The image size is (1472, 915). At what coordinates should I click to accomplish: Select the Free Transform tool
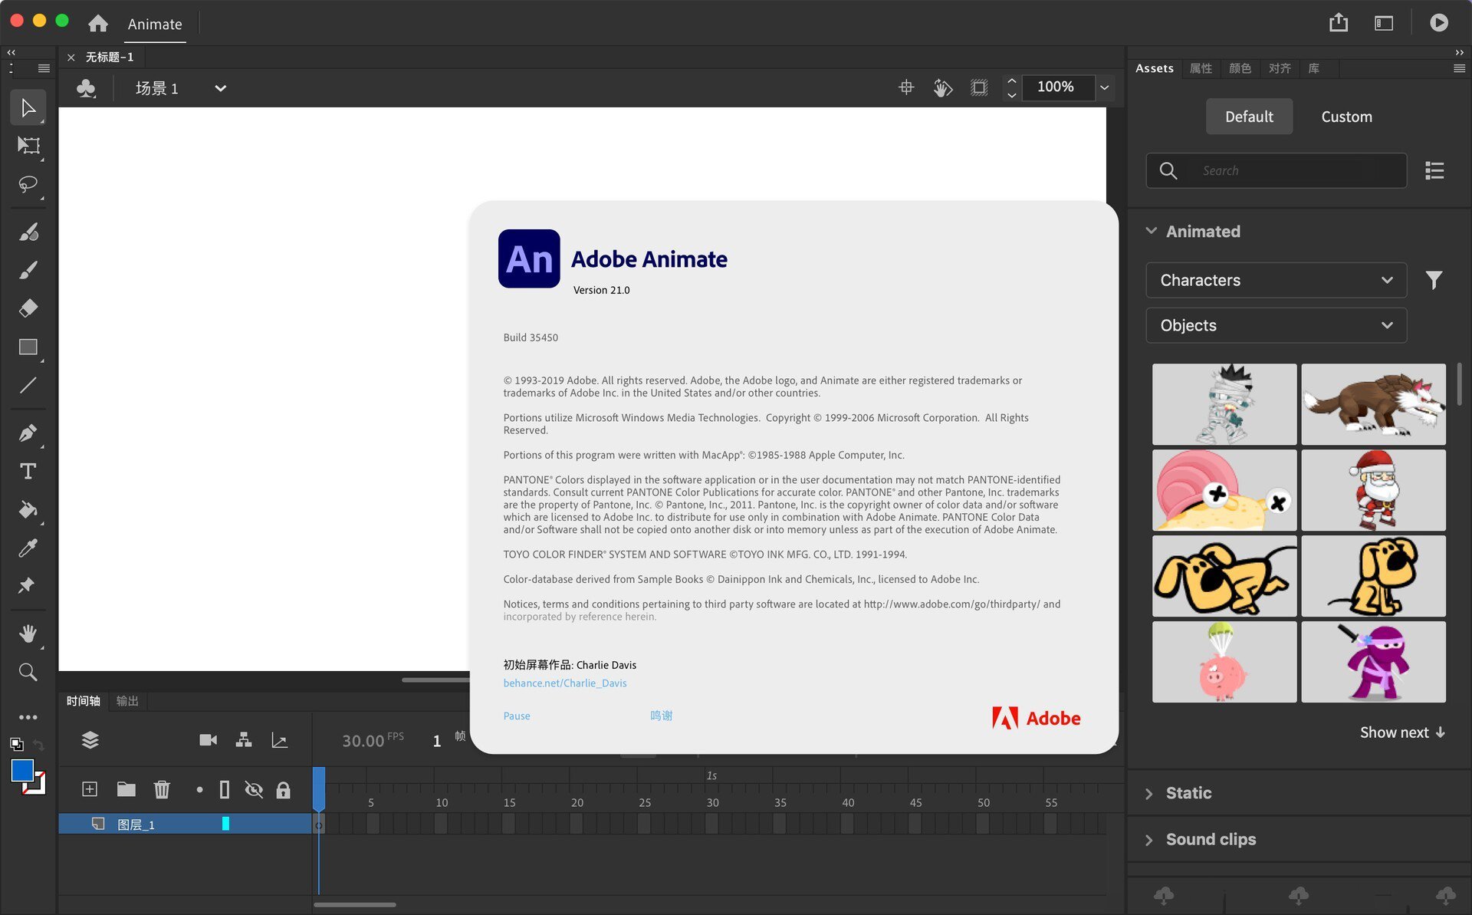[28, 146]
